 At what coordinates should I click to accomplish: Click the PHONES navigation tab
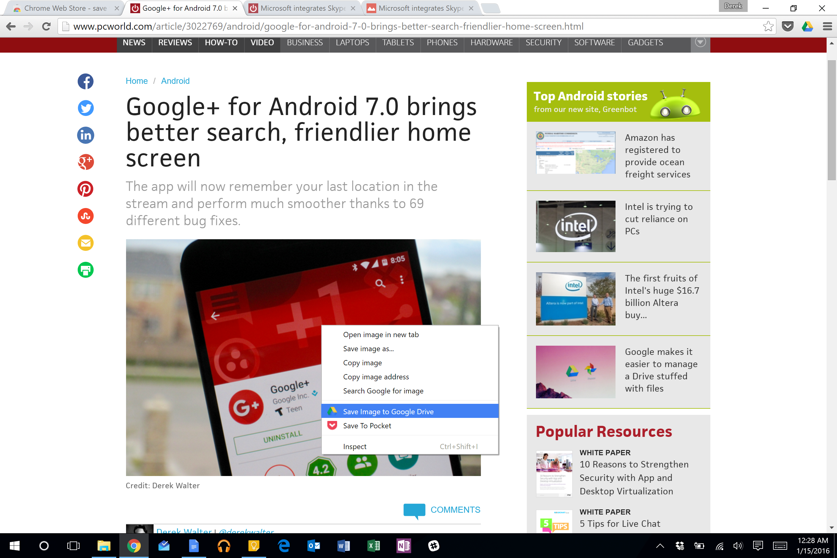[x=441, y=42]
